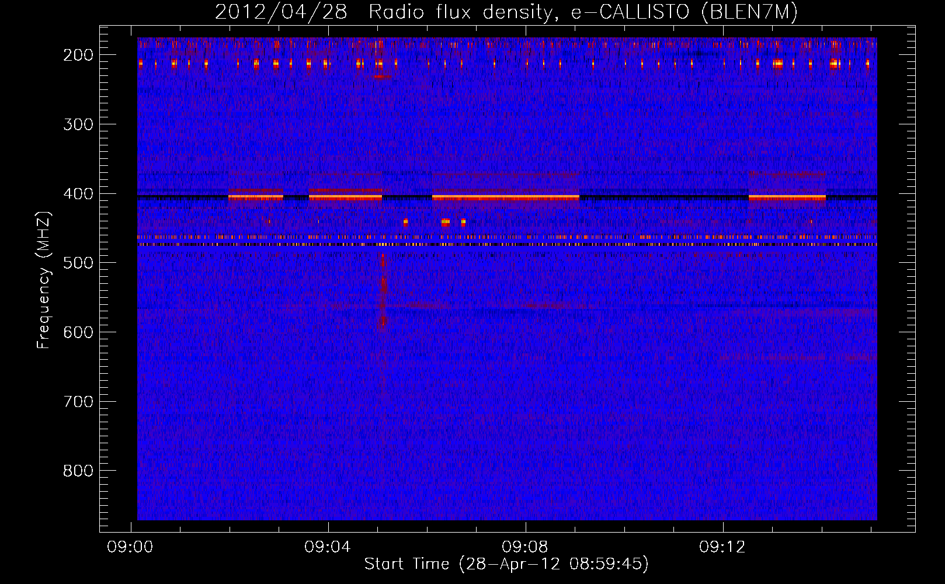Select the 800 frequency tick label
This screenshot has height=584, width=945.
[x=78, y=471]
